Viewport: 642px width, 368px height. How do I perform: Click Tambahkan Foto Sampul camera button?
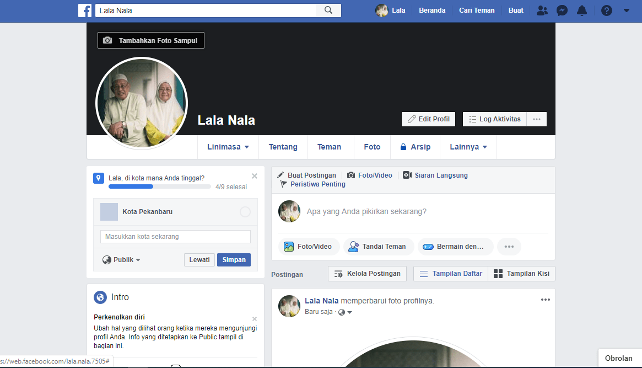[151, 40]
